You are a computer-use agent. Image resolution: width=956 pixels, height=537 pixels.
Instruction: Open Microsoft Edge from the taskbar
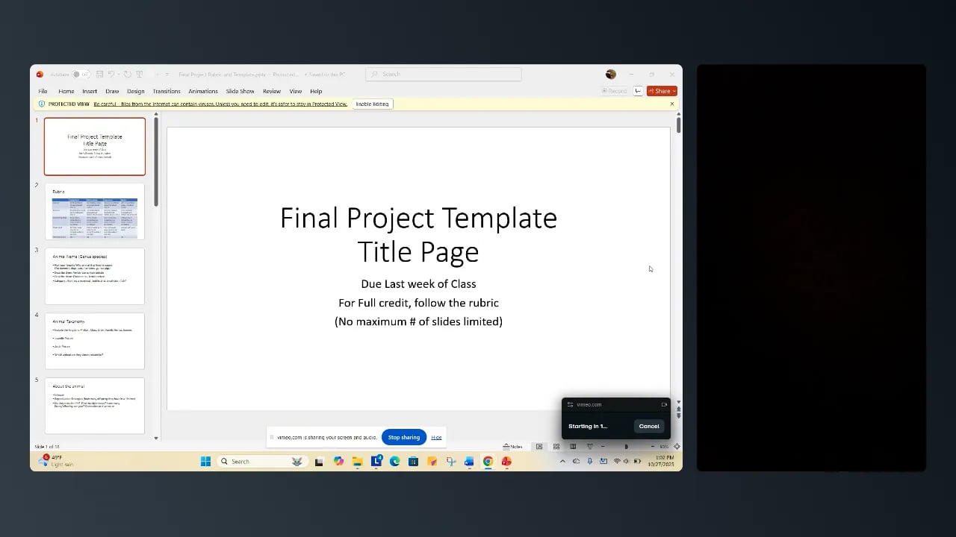point(395,462)
